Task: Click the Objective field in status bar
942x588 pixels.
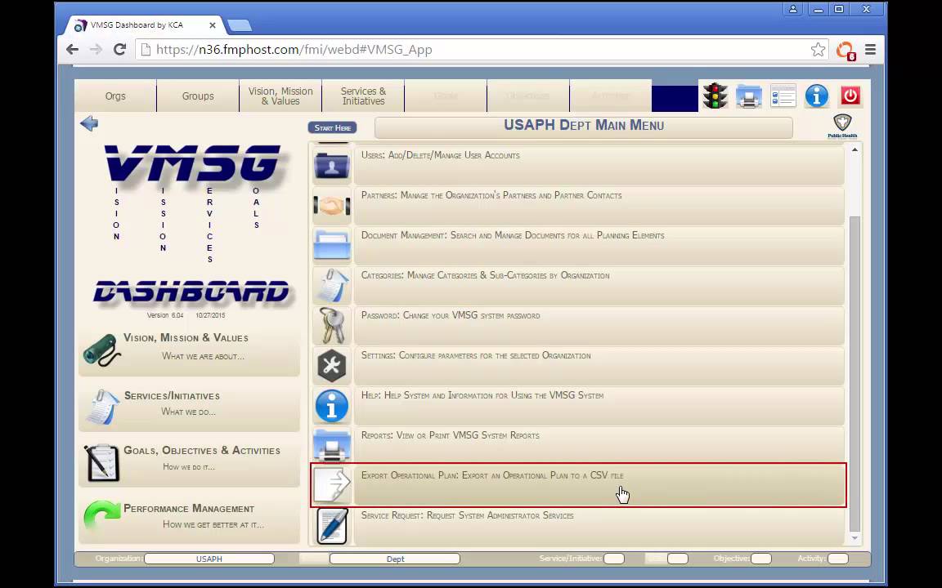Action: point(760,559)
